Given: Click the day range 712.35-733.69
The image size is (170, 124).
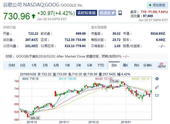Looking at the screenshot, I should coord(75,40).
